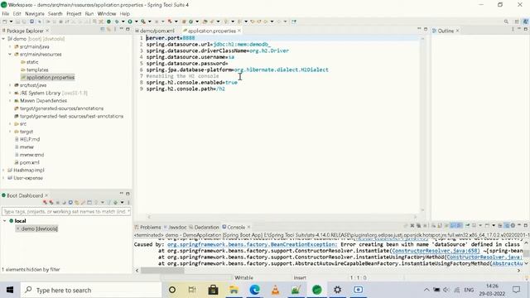Select pom.xml in Package Explorer

coord(26,162)
